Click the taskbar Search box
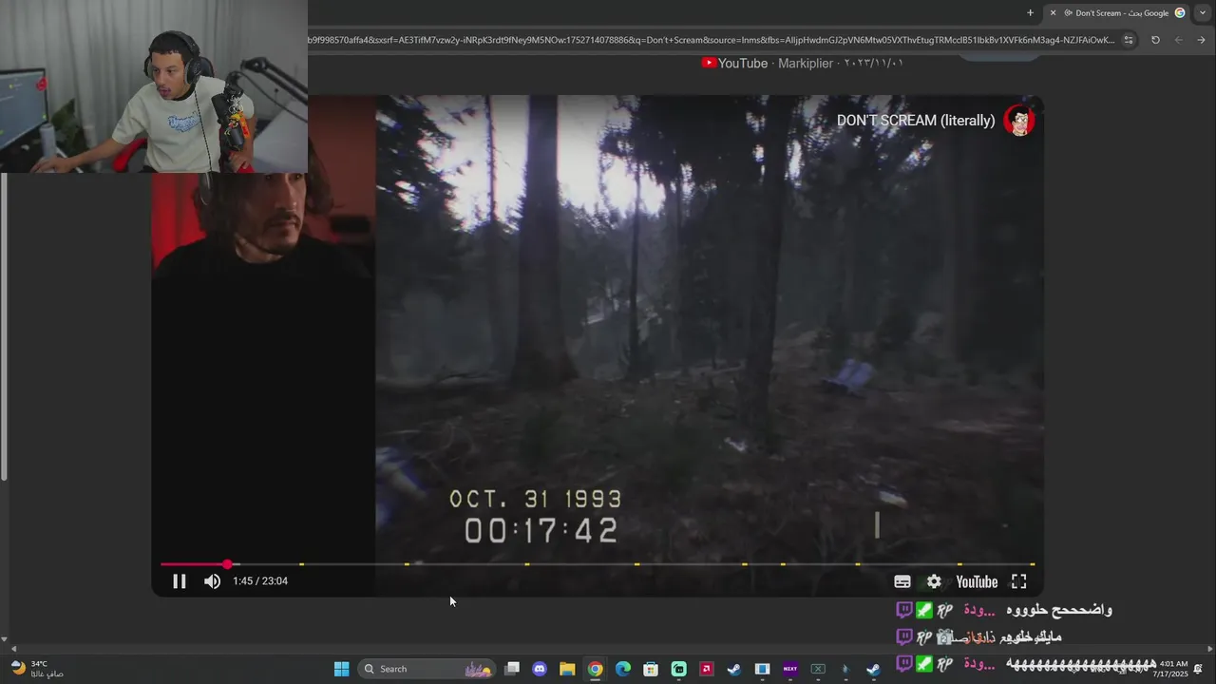 [427, 669]
